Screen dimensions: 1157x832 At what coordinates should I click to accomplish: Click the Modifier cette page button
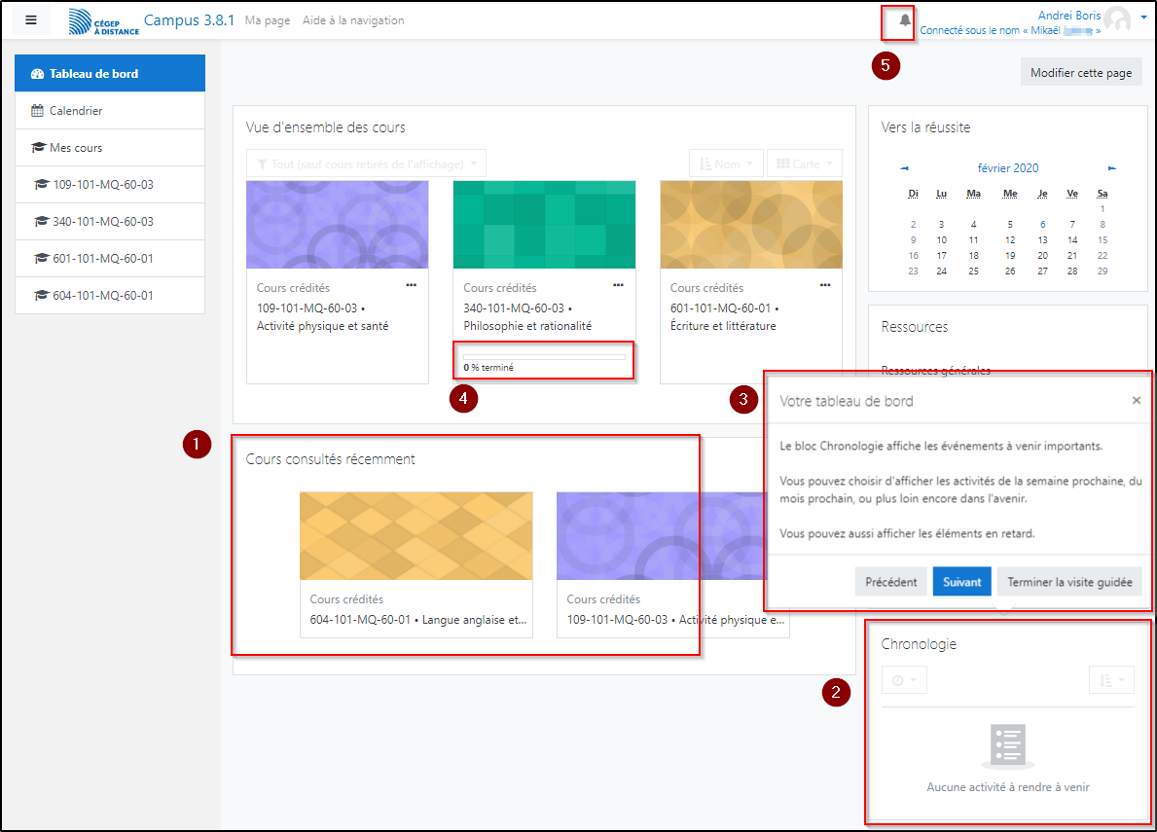click(1081, 73)
